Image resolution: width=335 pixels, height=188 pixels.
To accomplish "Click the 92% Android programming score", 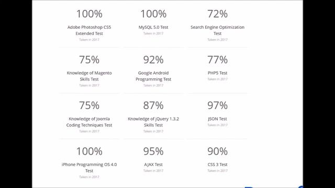I will (153, 60).
